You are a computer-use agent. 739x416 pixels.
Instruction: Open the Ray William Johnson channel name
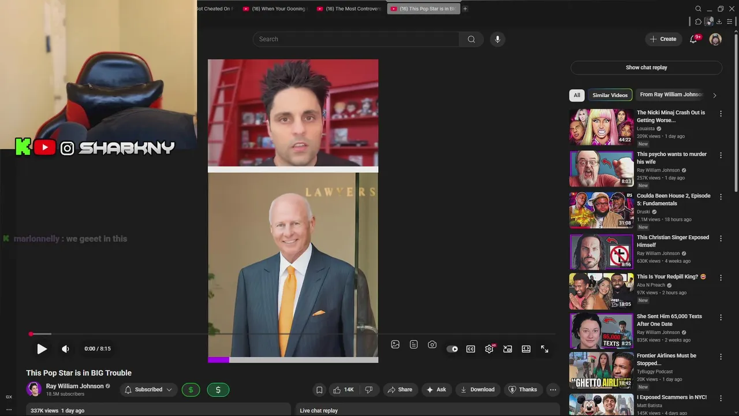pos(75,386)
